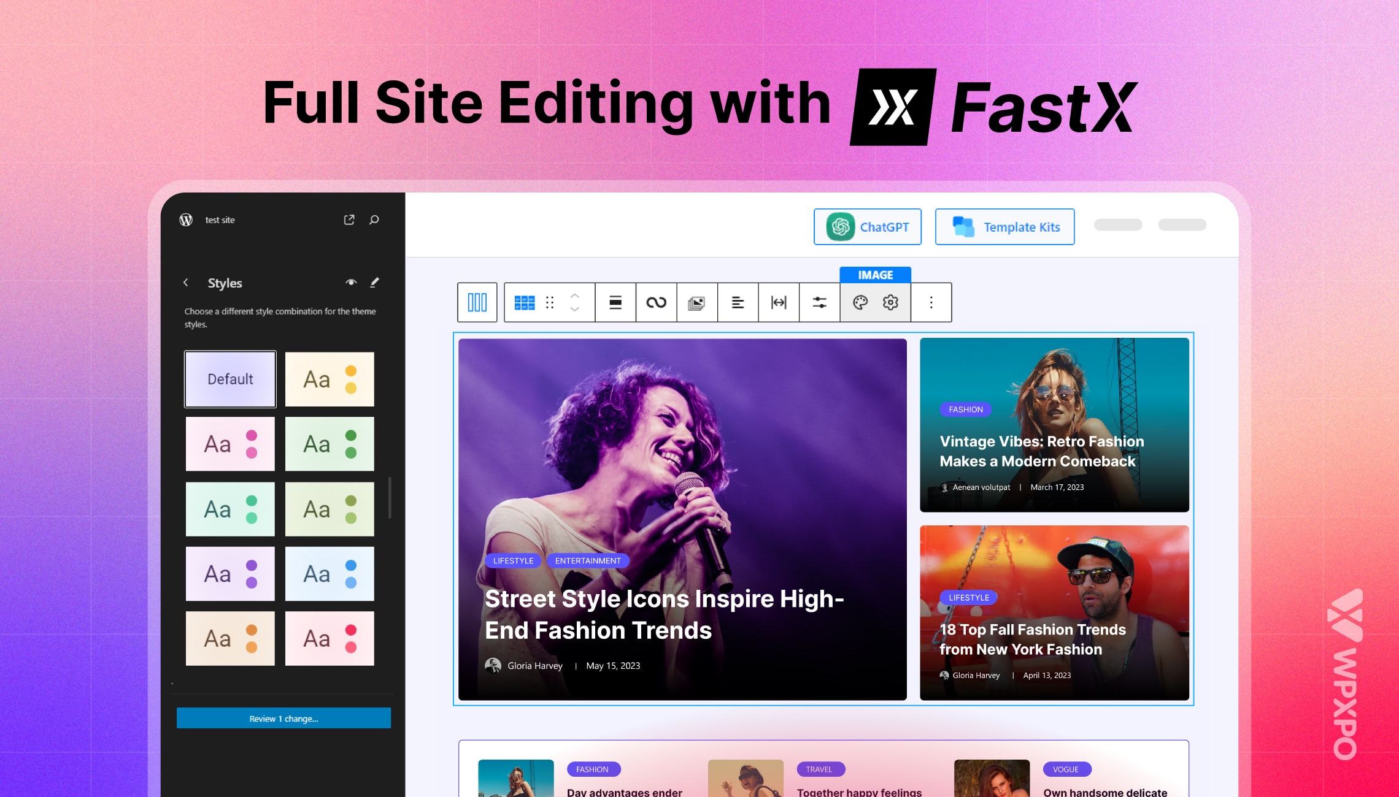1399x797 pixels.
Task: Click the post grid block type icon
Action: (525, 302)
